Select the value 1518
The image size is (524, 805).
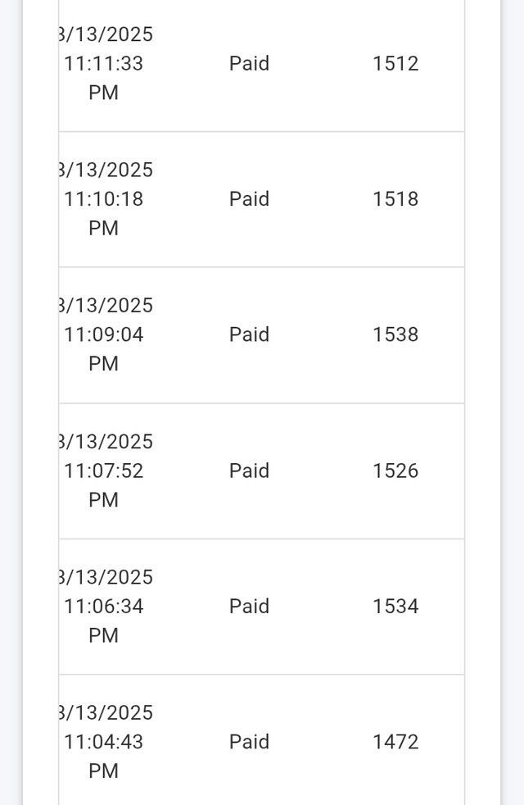[395, 199]
